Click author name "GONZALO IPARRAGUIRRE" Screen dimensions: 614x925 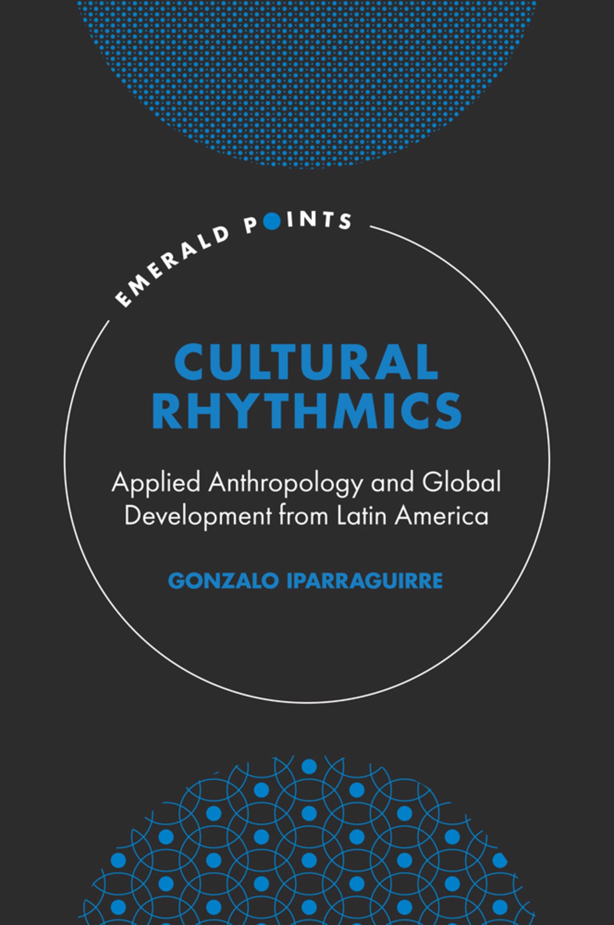(306, 581)
